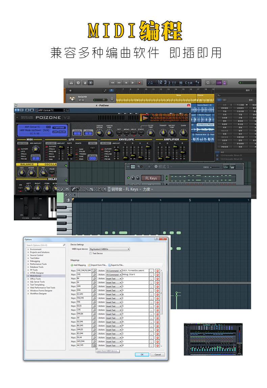Click the GarageBand record button
The image size is (267, 388).
coord(139,83)
